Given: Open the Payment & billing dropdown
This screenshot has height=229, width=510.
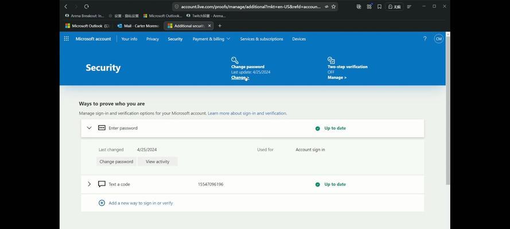Looking at the screenshot, I should pos(212,39).
